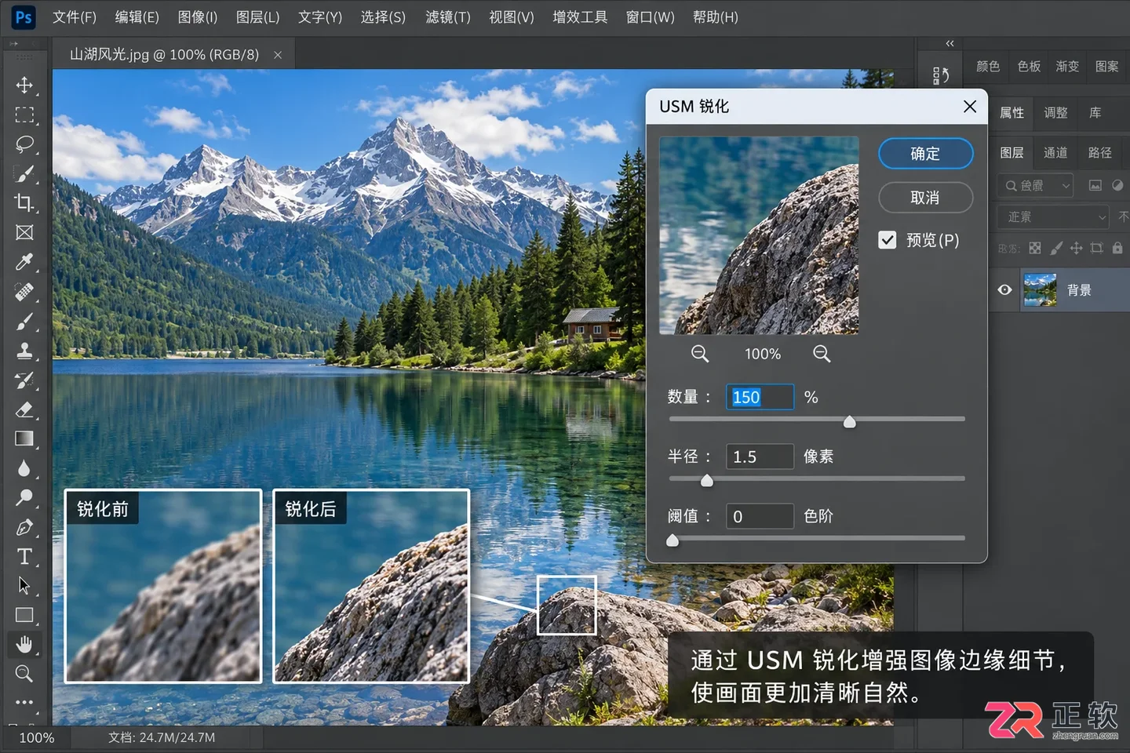This screenshot has height=753, width=1130.
Task: Switch to the 渐变 tab
Action: (x=1067, y=67)
